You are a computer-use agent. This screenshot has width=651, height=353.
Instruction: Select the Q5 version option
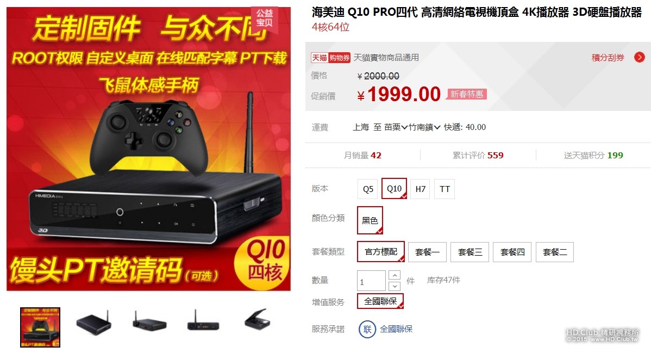(368, 189)
